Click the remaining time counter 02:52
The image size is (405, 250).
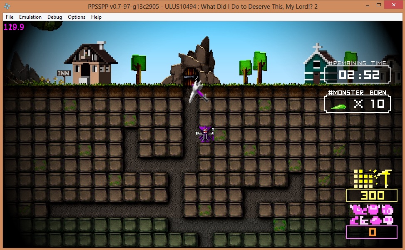358,75
